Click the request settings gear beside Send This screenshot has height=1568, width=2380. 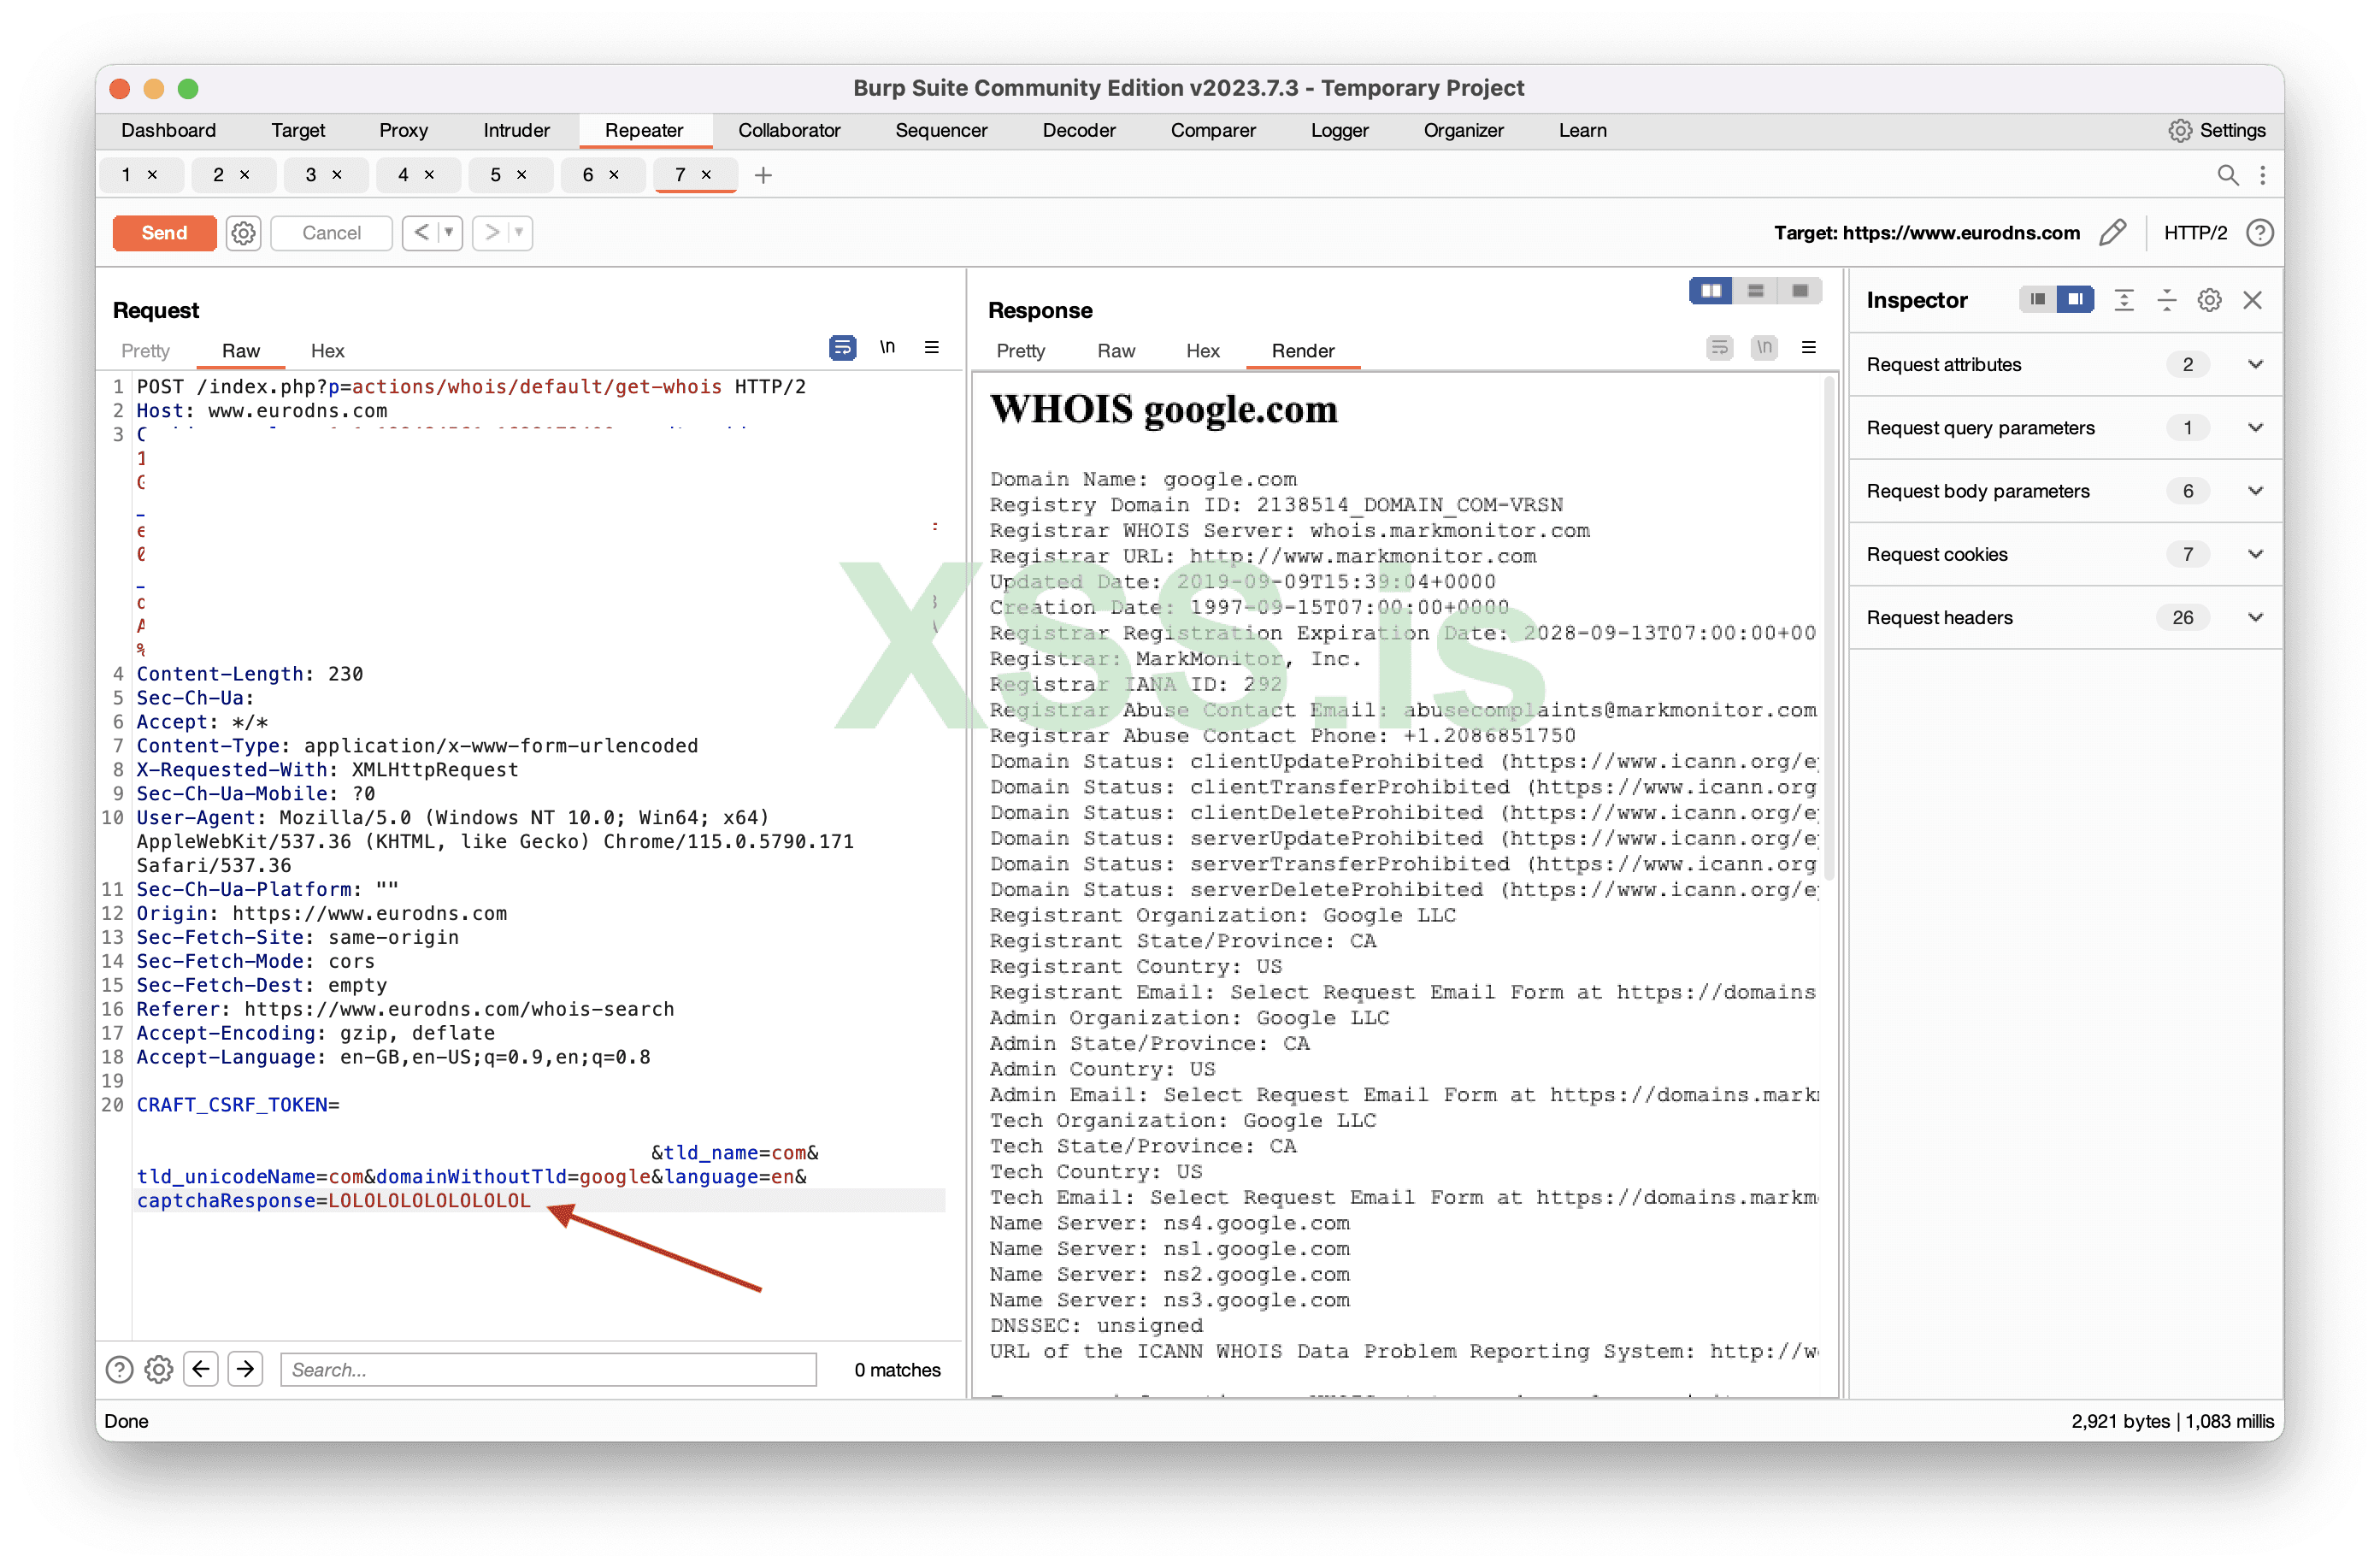coord(243,233)
